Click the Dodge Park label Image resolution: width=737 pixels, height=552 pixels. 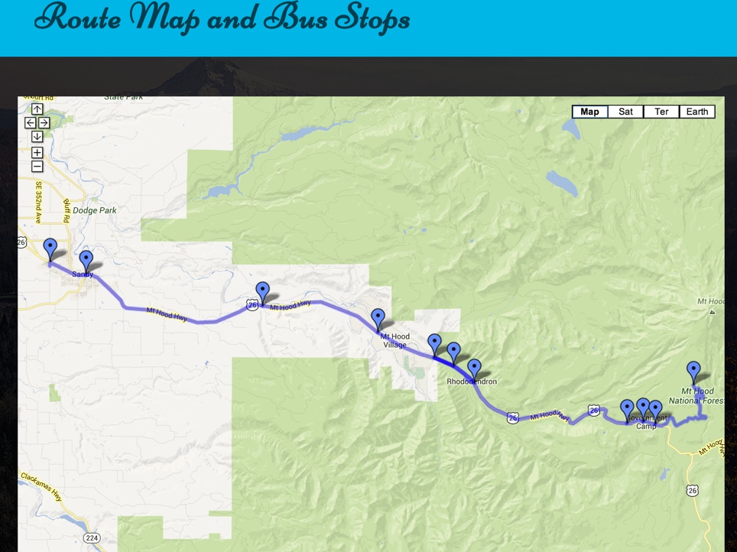click(x=95, y=210)
